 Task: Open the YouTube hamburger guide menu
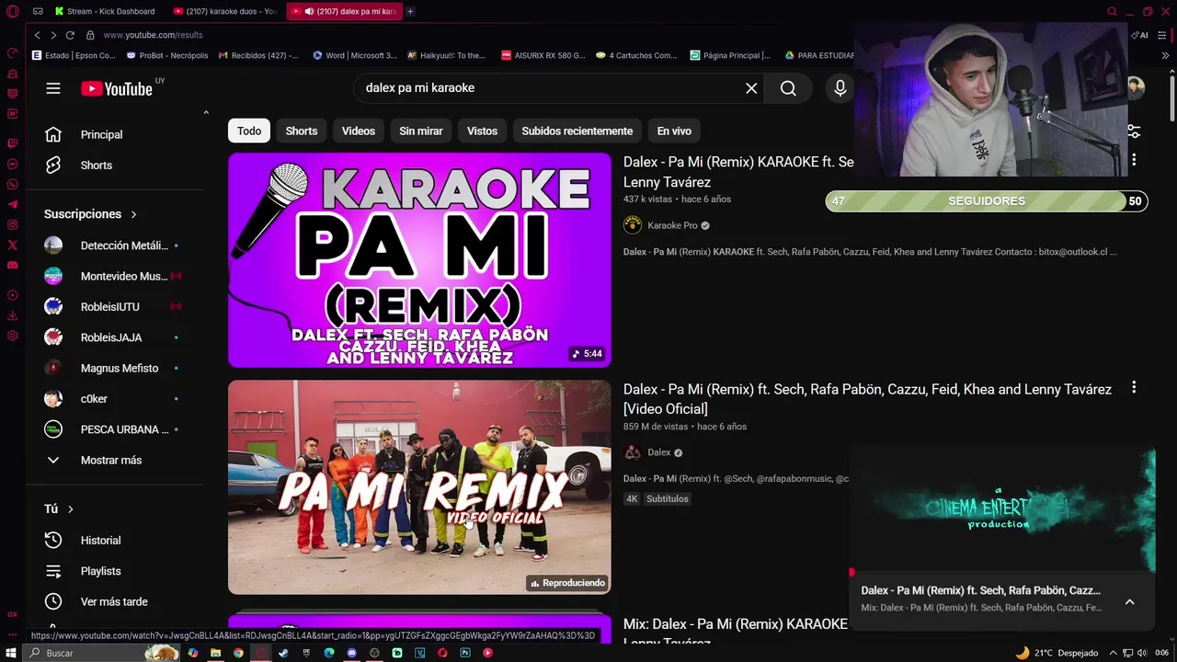[x=53, y=88]
